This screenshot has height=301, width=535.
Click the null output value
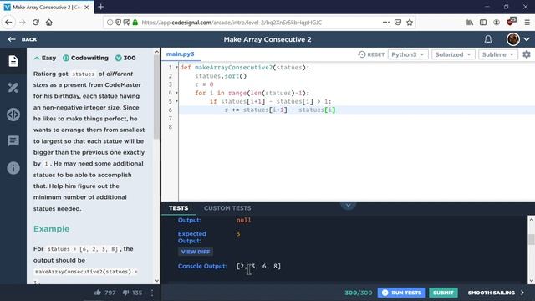(x=243, y=220)
